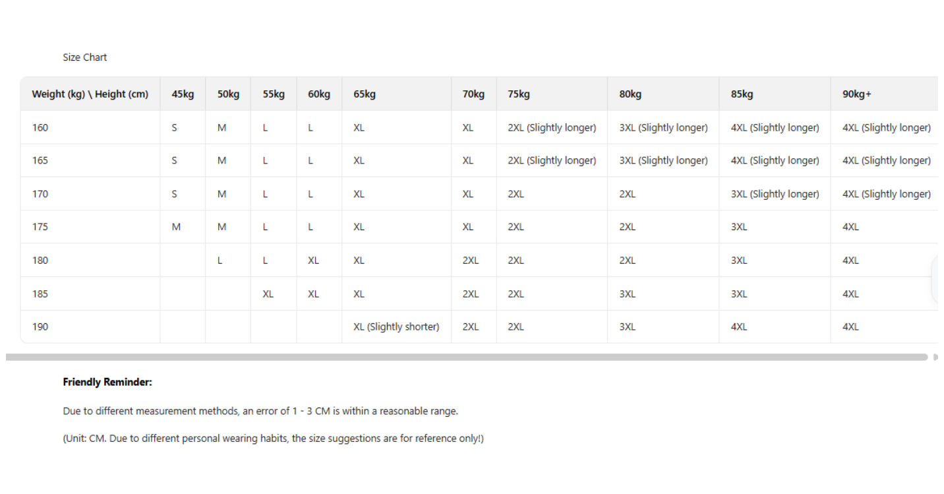
Task: Select the 160 height row label
Action: coord(40,127)
